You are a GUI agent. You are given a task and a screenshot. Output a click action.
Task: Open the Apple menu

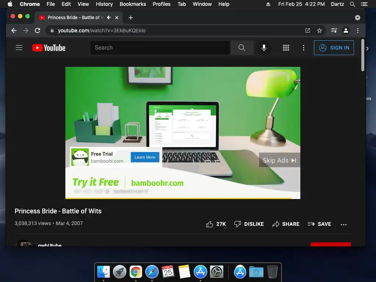10,4
